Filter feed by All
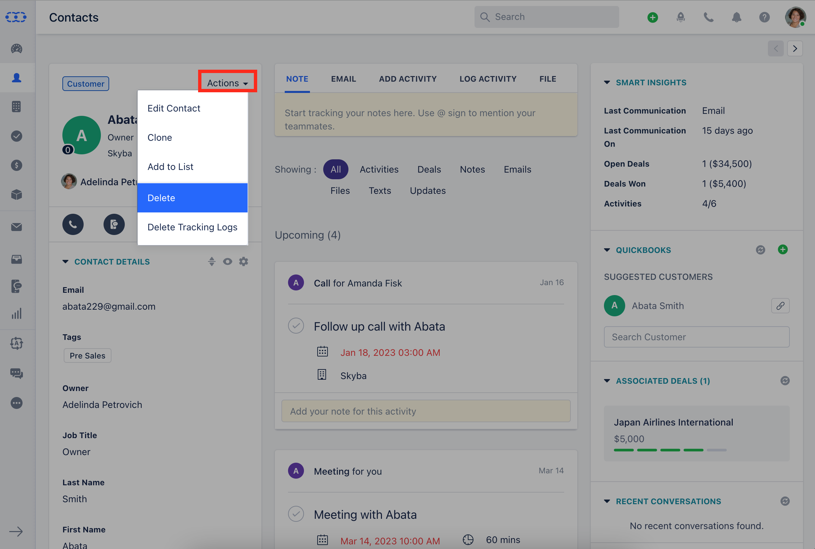The image size is (815, 549). 335,170
